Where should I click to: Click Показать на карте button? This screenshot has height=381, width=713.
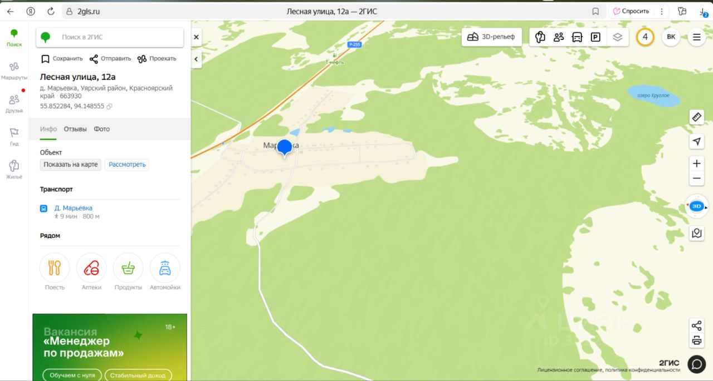pos(71,165)
